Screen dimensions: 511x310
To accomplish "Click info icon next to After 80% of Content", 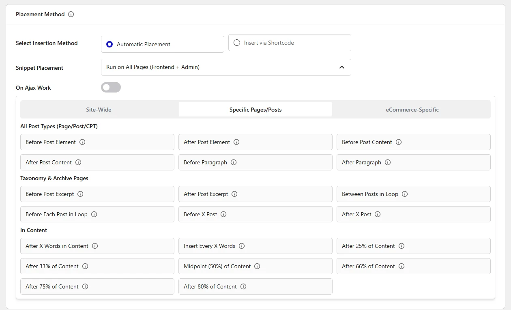I will point(243,286).
